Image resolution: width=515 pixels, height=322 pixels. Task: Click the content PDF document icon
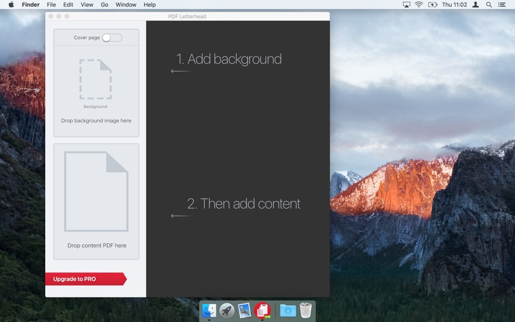click(x=96, y=191)
